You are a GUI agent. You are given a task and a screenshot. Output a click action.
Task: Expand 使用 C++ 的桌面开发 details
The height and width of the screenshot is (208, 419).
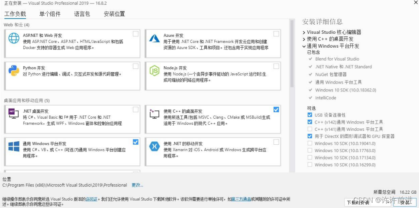[304, 39]
